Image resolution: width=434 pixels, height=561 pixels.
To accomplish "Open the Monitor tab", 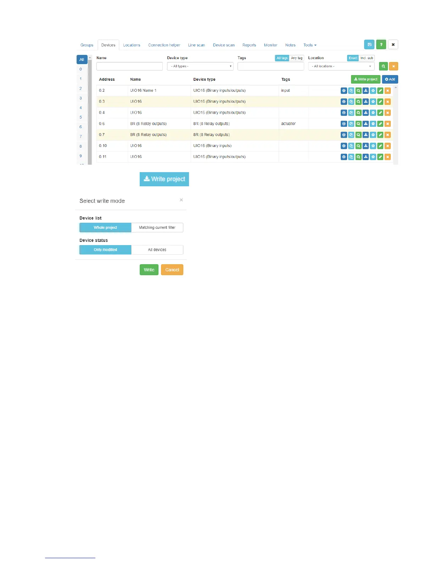I will 271,45.
